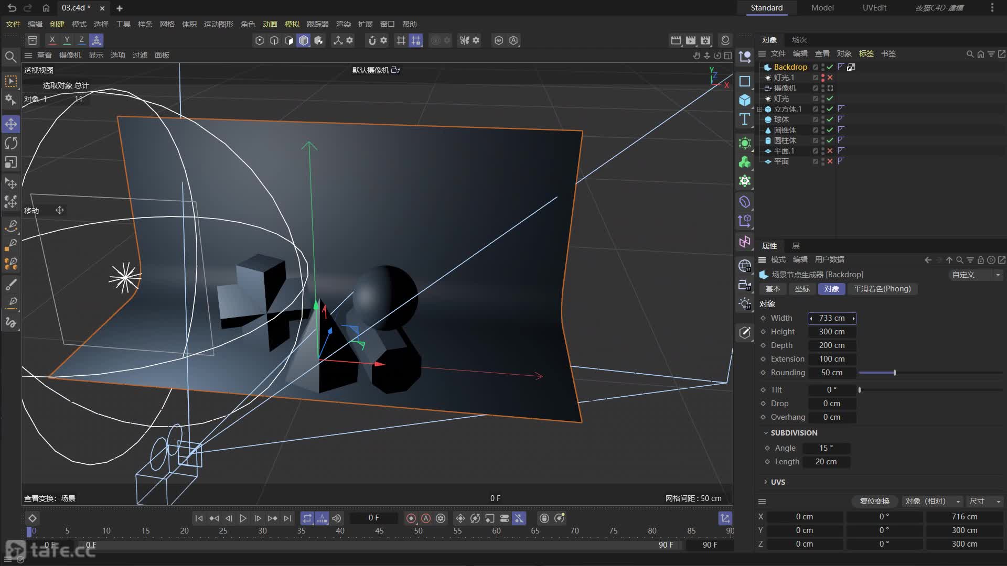Viewport: 1007px width, 566px height.
Task: Select the Rotate tool in left toolbar
Action: [x=11, y=143]
